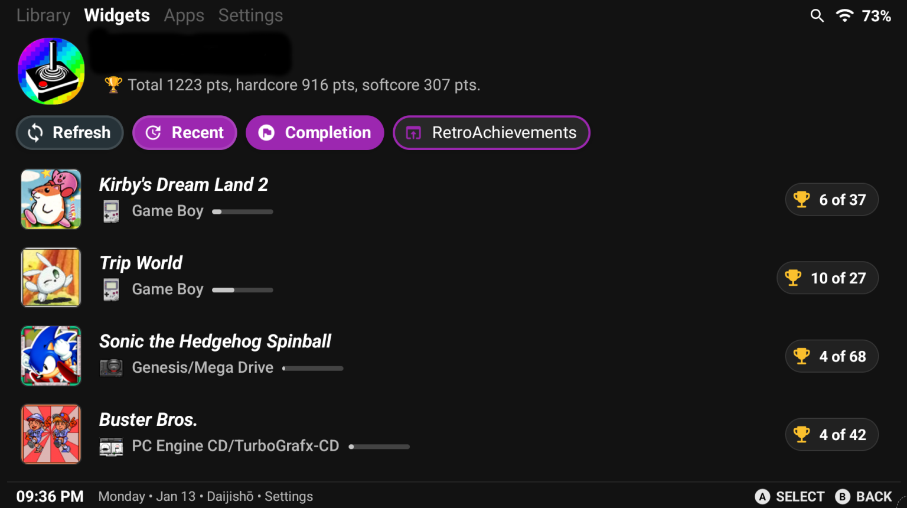907x508 pixels.
Task: Switch to the Apps tab
Action: point(184,15)
